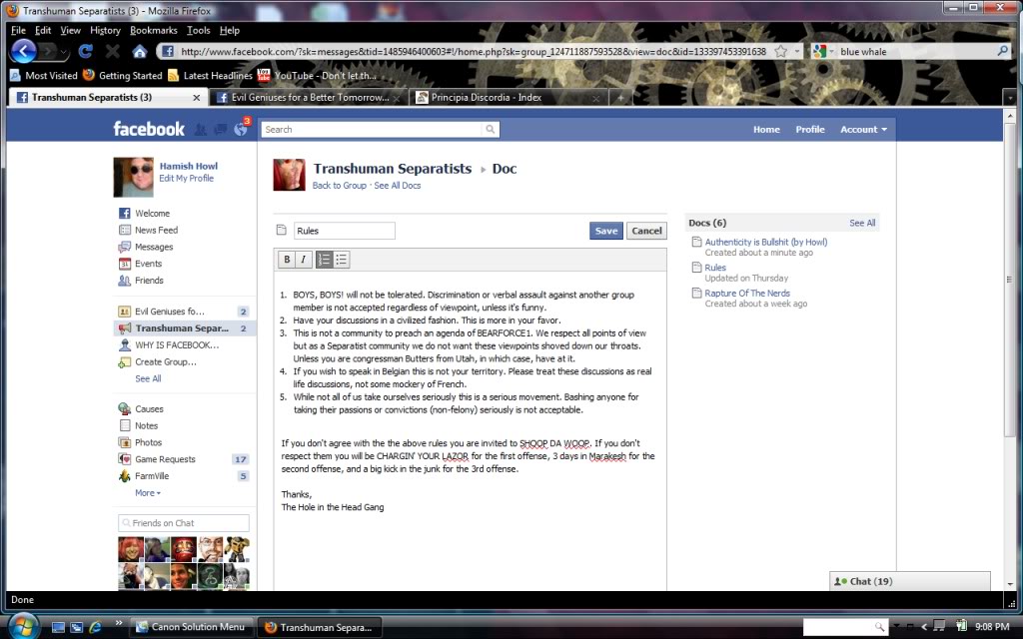This screenshot has height=639, width=1023.
Task: Open Authenticity is Bullshit doc link
Action: pos(766,242)
